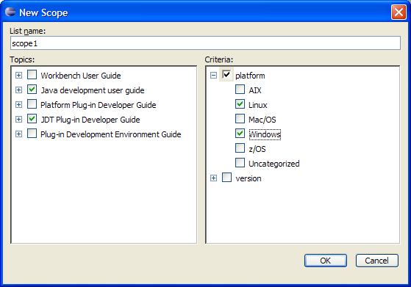The width and height of the screenshot is (411, 287).
Task: Expand the version criteria node
Action: pos(214,178)
